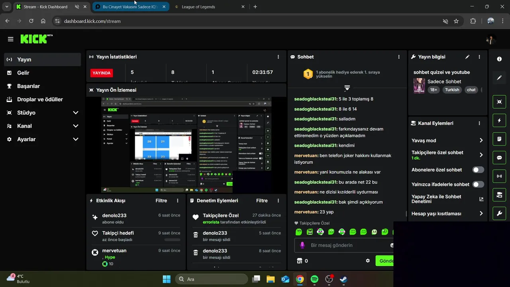Click the Turkish tag
This screenshot has width=510, height=287.
452,90
